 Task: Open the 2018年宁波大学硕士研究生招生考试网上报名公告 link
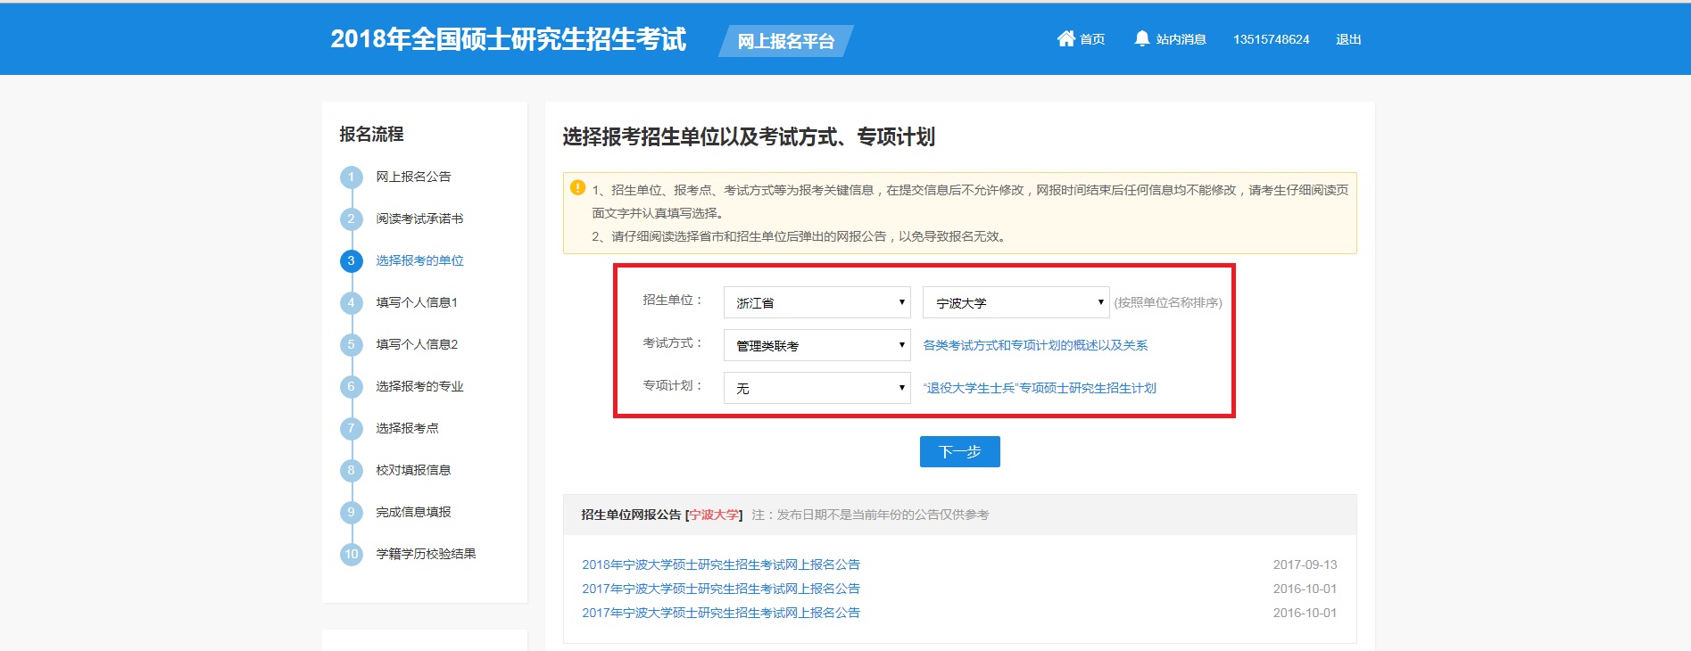tap(721, 564)
